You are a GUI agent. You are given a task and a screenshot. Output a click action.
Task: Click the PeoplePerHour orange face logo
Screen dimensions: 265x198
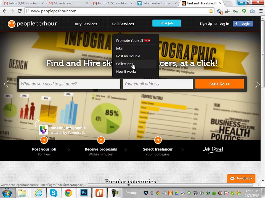pos(12,24)
